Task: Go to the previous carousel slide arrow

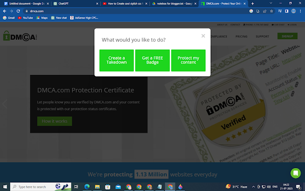Action: point(5,104)
